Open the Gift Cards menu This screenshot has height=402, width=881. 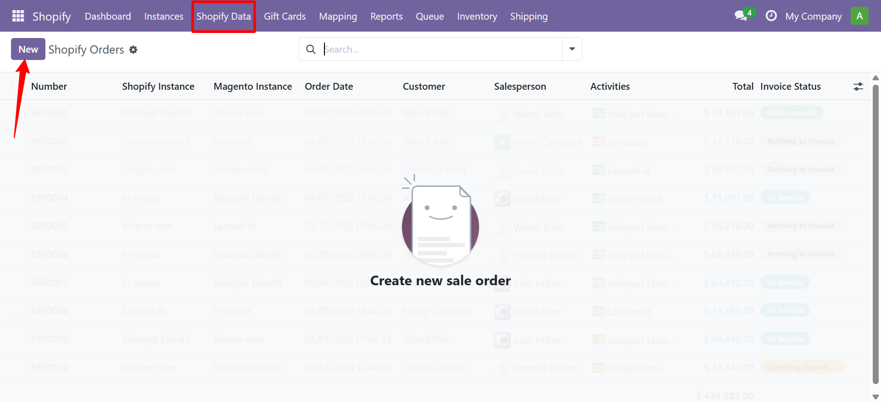285,16
